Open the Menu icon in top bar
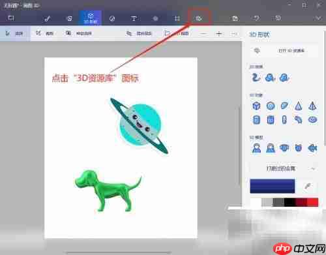326x255 pixels. click(11, 18)
